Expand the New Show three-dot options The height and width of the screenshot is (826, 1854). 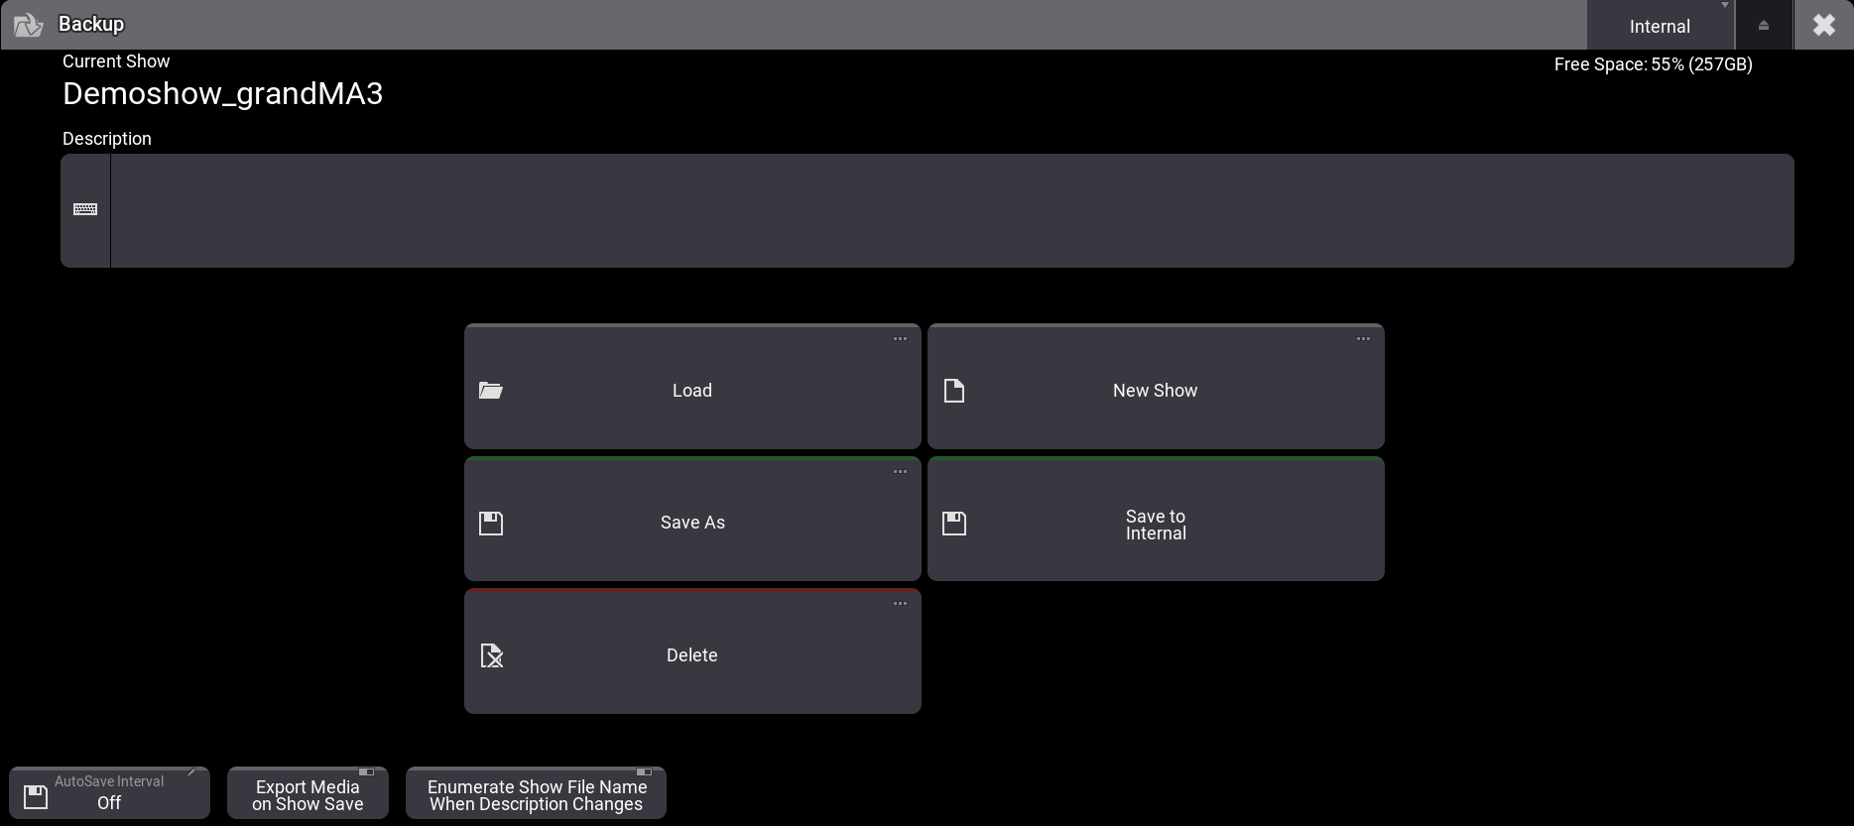[x=1363, y=339]
